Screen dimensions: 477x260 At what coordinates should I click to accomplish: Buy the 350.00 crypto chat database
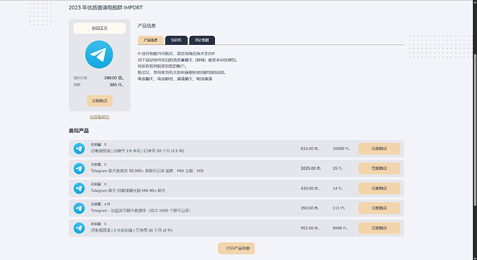(379, 208)
